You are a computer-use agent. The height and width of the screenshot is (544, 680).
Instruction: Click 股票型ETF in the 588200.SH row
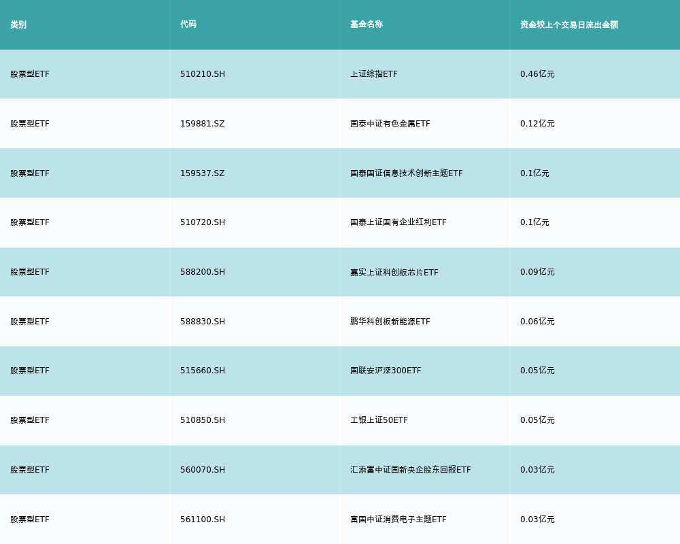(30, 272)
